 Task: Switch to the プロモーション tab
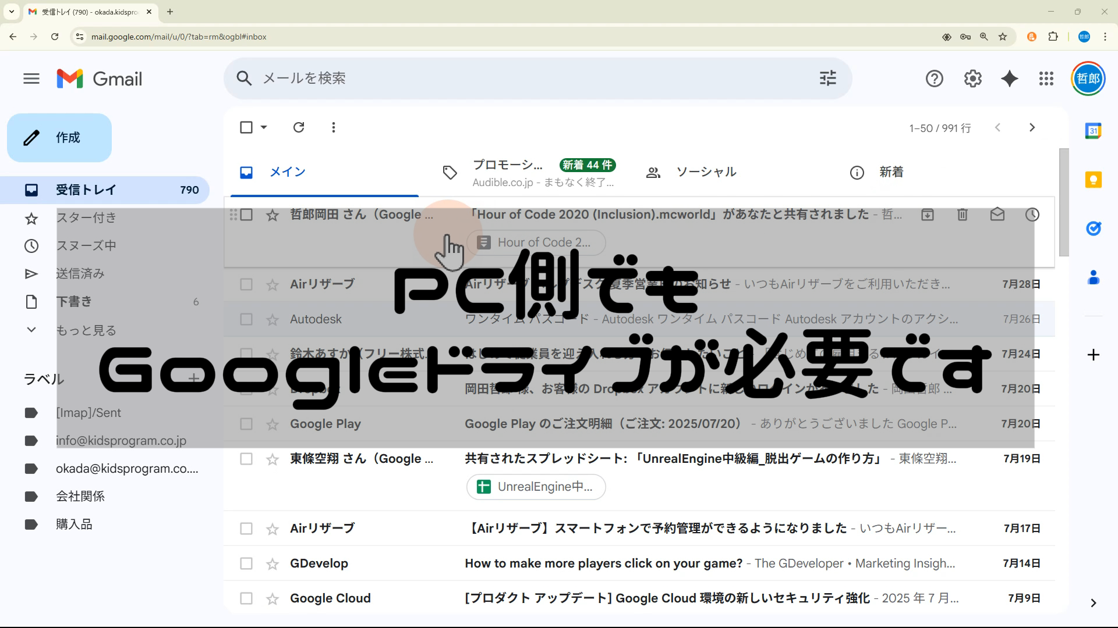507,165
